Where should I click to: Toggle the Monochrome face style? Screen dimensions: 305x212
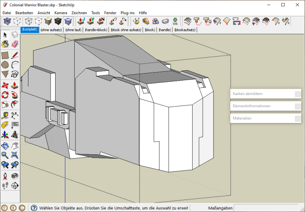point(68,21)
